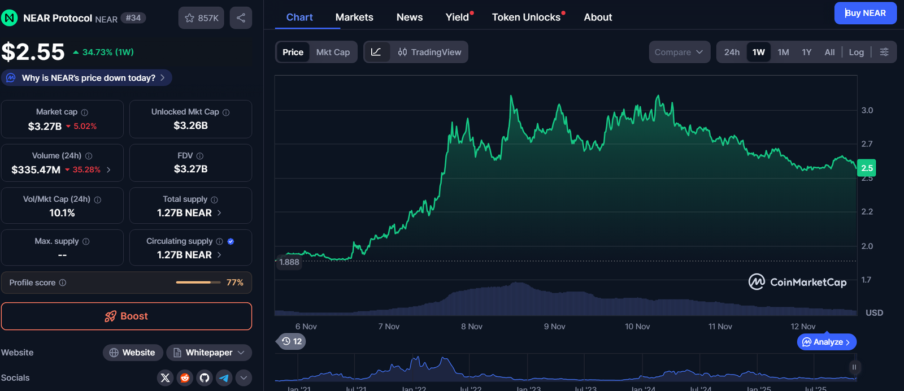Viewport: 904px width, 391px height.
Task: Open the GitHub social link
Action: [x=205, y=378]
